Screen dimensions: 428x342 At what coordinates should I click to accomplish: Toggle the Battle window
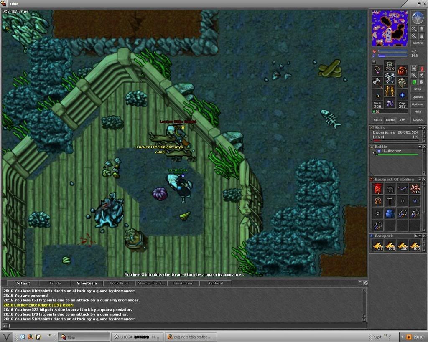click(390, 120)
